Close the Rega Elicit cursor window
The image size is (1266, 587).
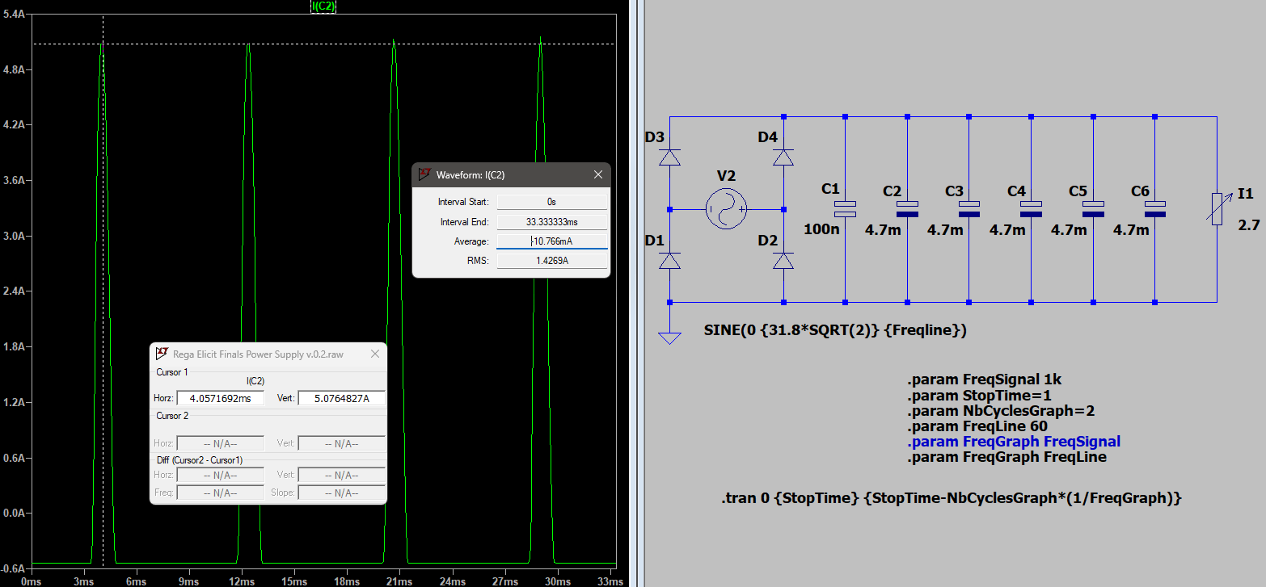[375, 354]
